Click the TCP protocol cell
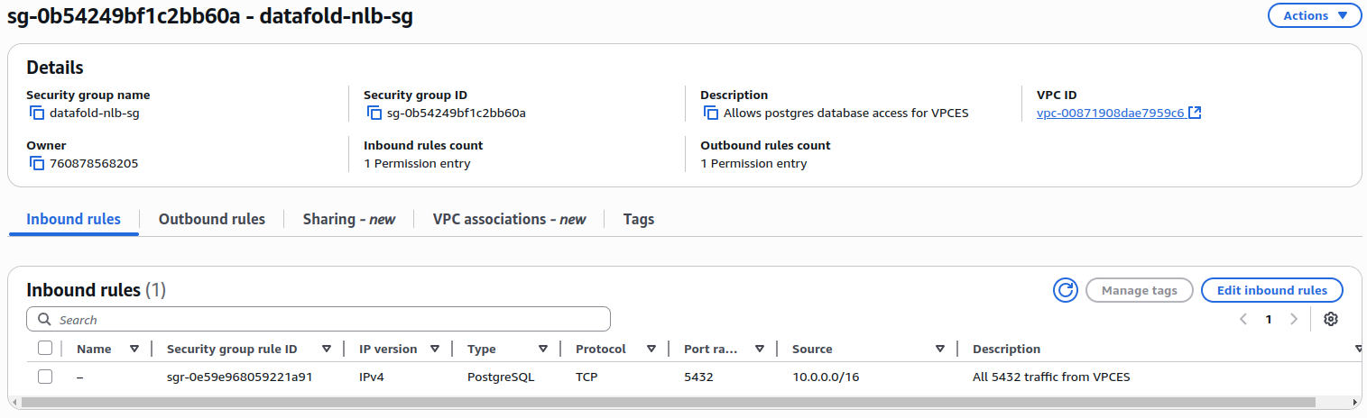The image size is (1367, 418). click(x=587, y=377)
